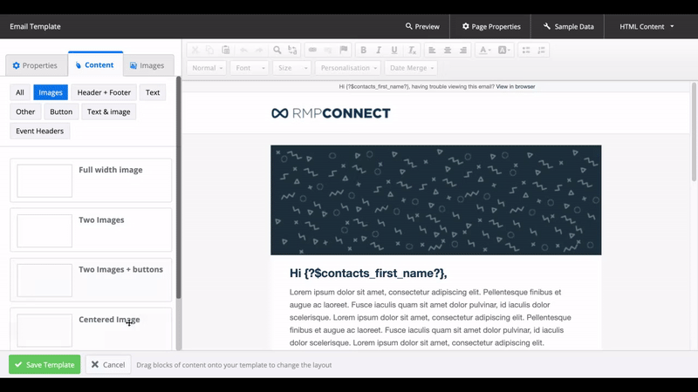The width and height of the screenshot is (698, 392).
Task: Open the Replace tool icon
Action: tap(292, 51)
